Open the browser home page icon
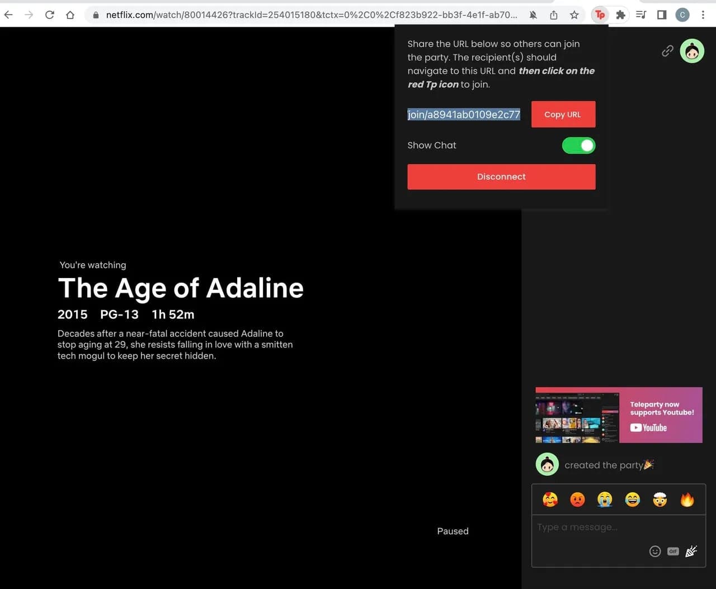Viewport: 716px width, 589px height. [70, 15]
